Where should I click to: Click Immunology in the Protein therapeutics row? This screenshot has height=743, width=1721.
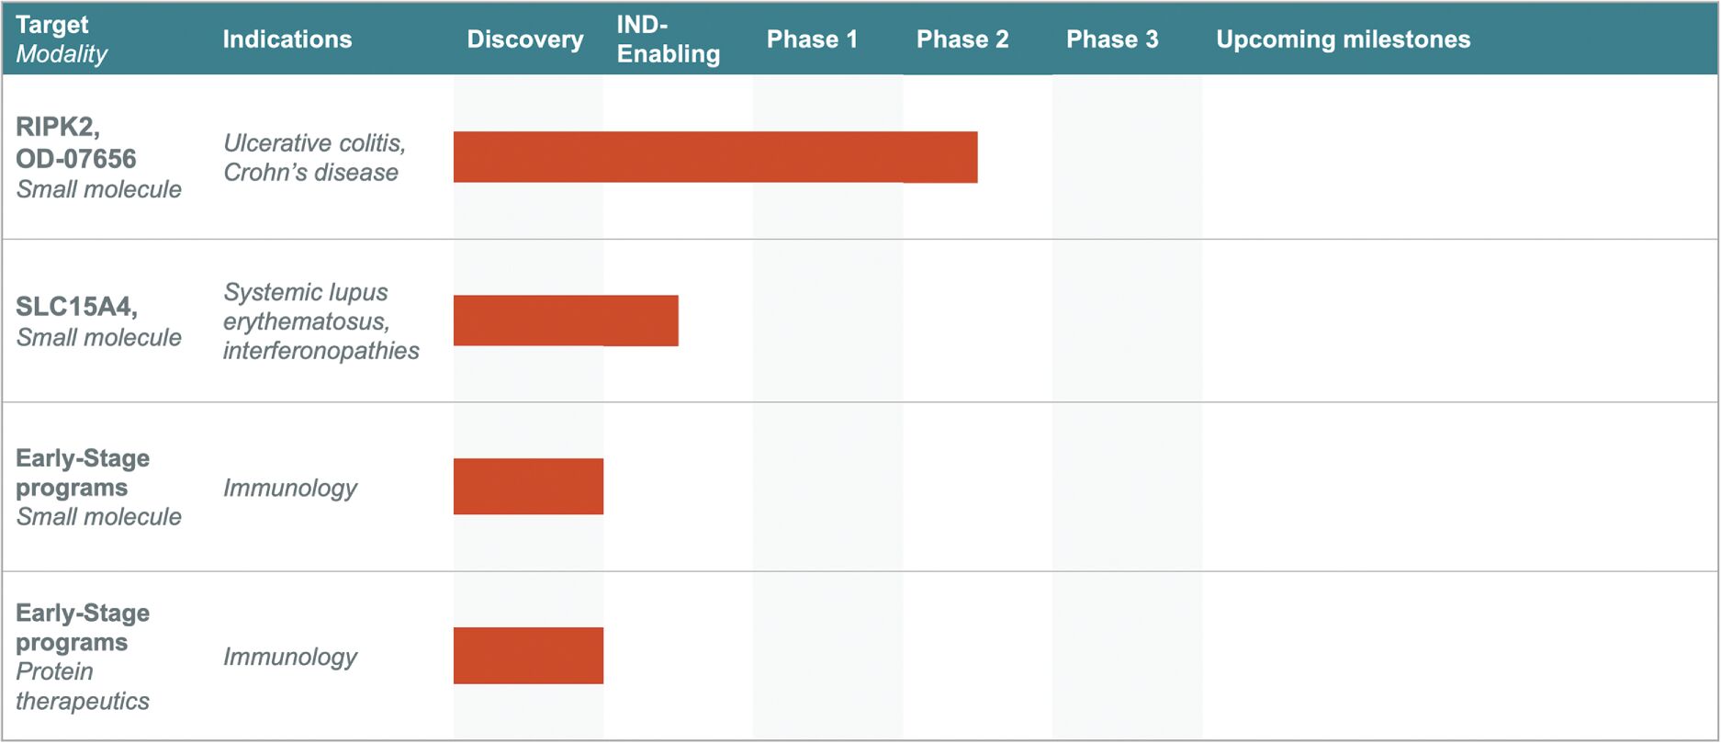[x=289, y=657]
